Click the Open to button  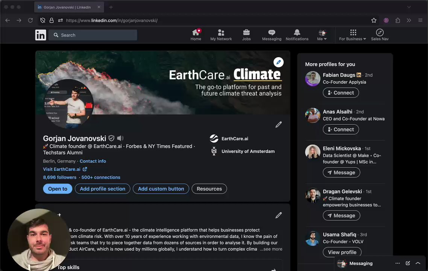[x=58, y=189]
